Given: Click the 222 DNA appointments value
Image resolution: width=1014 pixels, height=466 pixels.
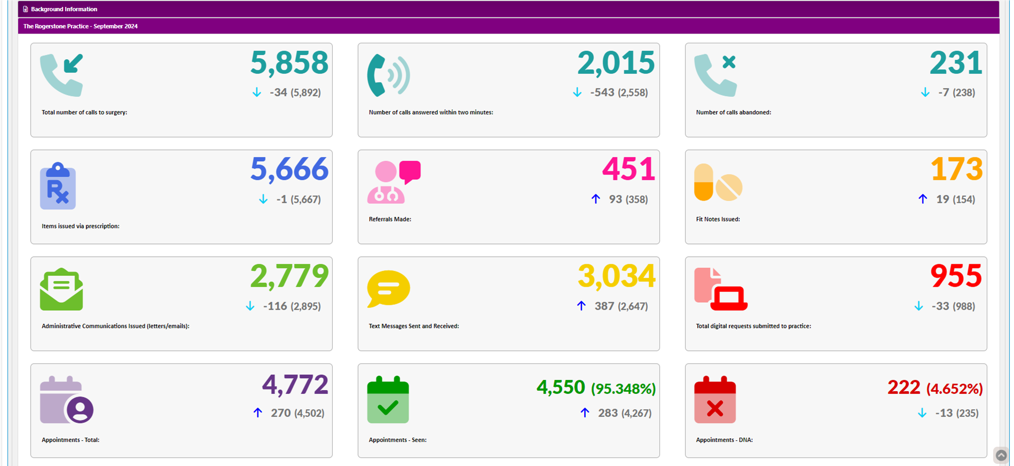Looking at the screenshot, I should 903,387.
